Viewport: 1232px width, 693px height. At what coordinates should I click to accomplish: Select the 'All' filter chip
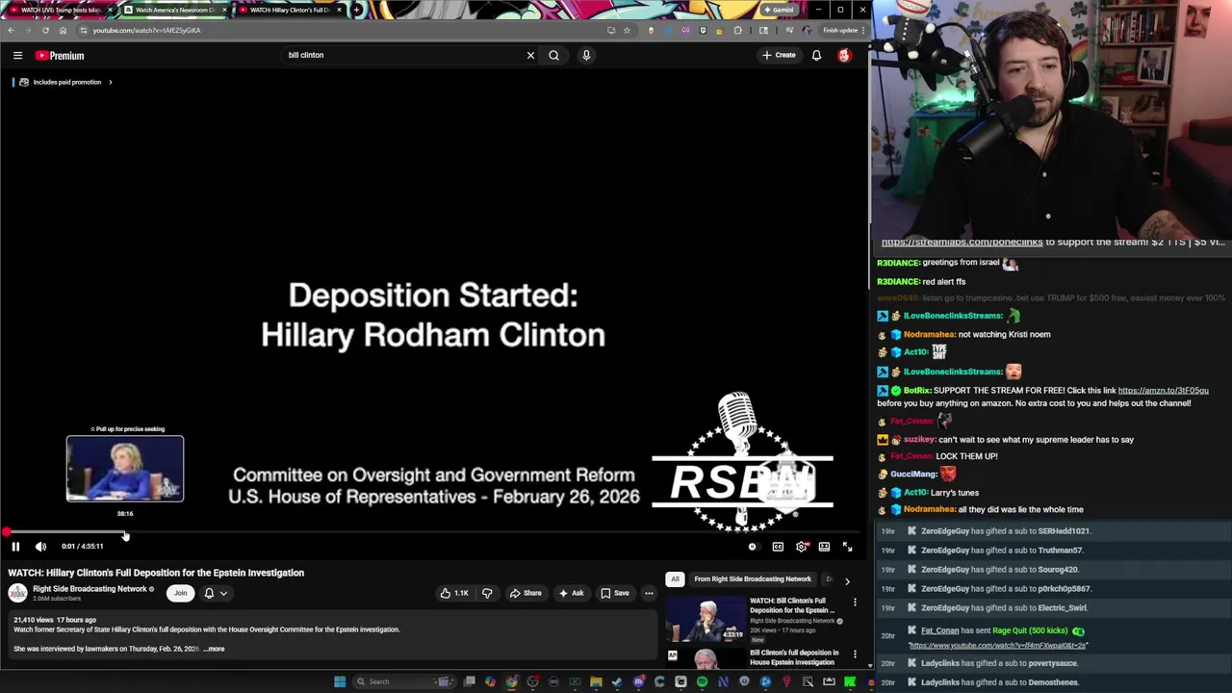(675, 579)
